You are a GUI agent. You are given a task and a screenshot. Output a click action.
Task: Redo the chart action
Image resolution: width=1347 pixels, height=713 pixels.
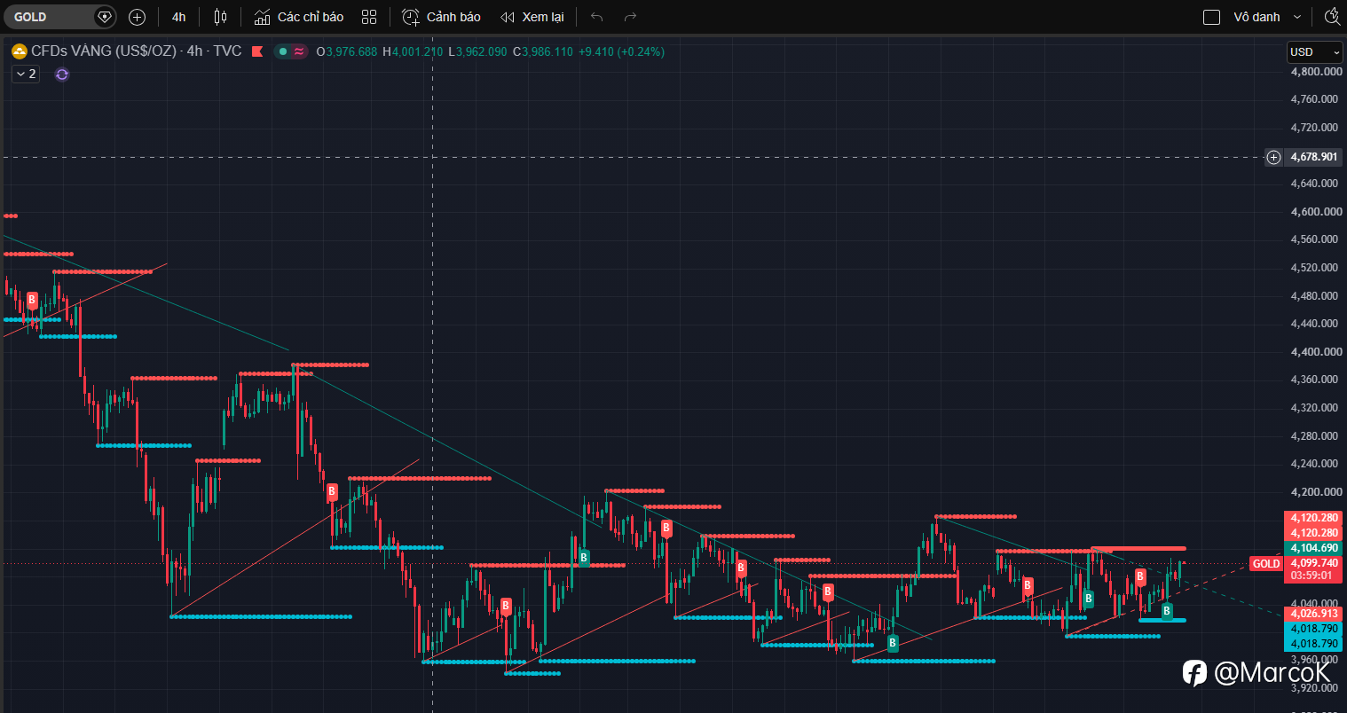coord(631,17)
